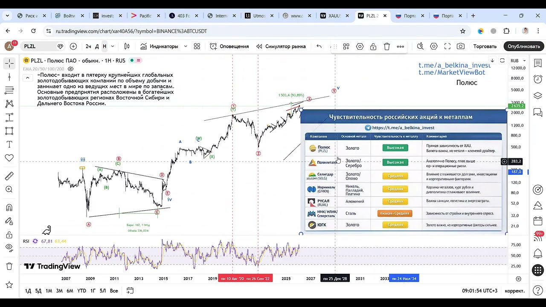Open settings of the selected drawing

click(360, 46)
